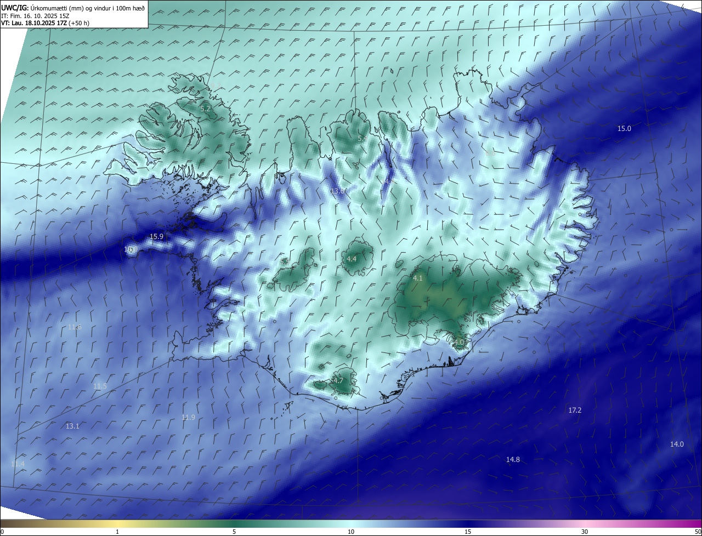Select the 11.5 value label
This screenshot has height=536, width=702.
point(100,386)
